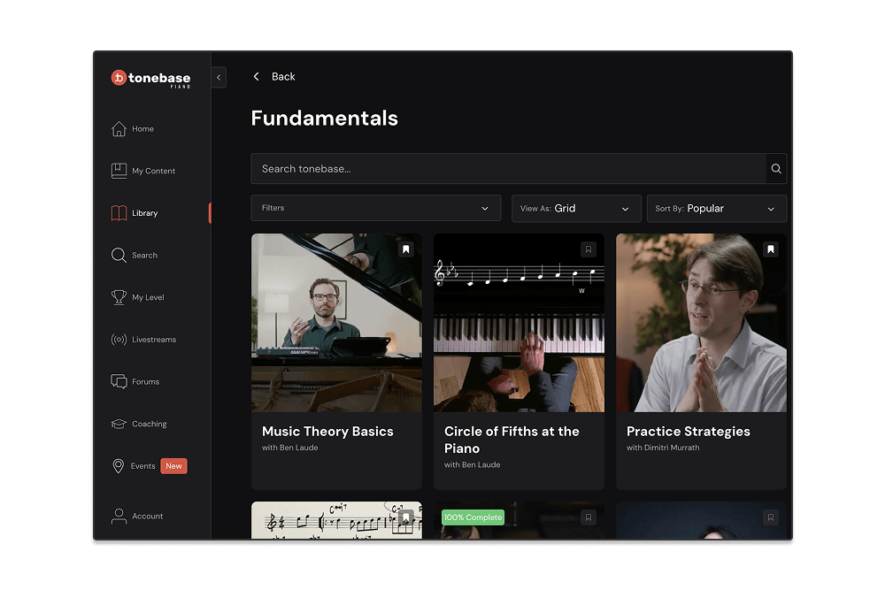Open Search menu item label

coord(144,255)
